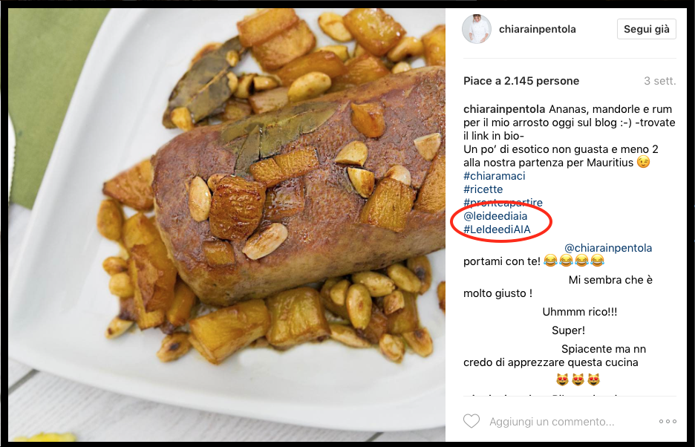Open the #ricette hashtag
695x447 pixels.
tap(483, 189)
